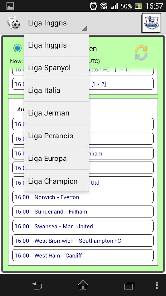Choose Liga Italia from the list
This screenshot has width=166, height=296.
56,90
